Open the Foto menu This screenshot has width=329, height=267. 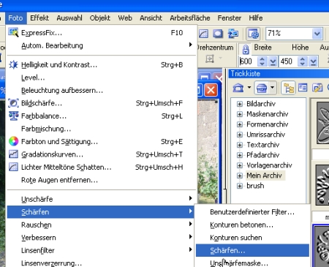[x=15, y=18]
